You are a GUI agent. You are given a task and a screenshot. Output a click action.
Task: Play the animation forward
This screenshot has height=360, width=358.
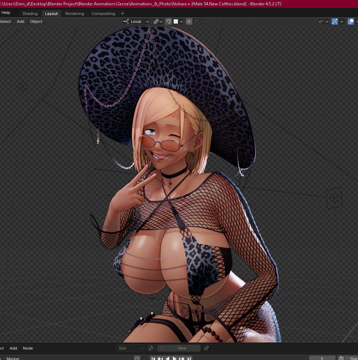174,359
